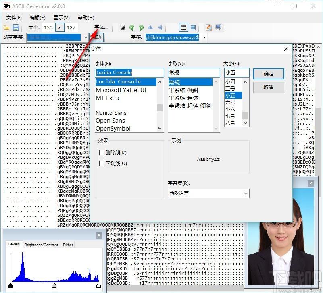The image size is (323, 293).
Task: Click the monitor icon in toolbar
Action: (x=218, y=27)
